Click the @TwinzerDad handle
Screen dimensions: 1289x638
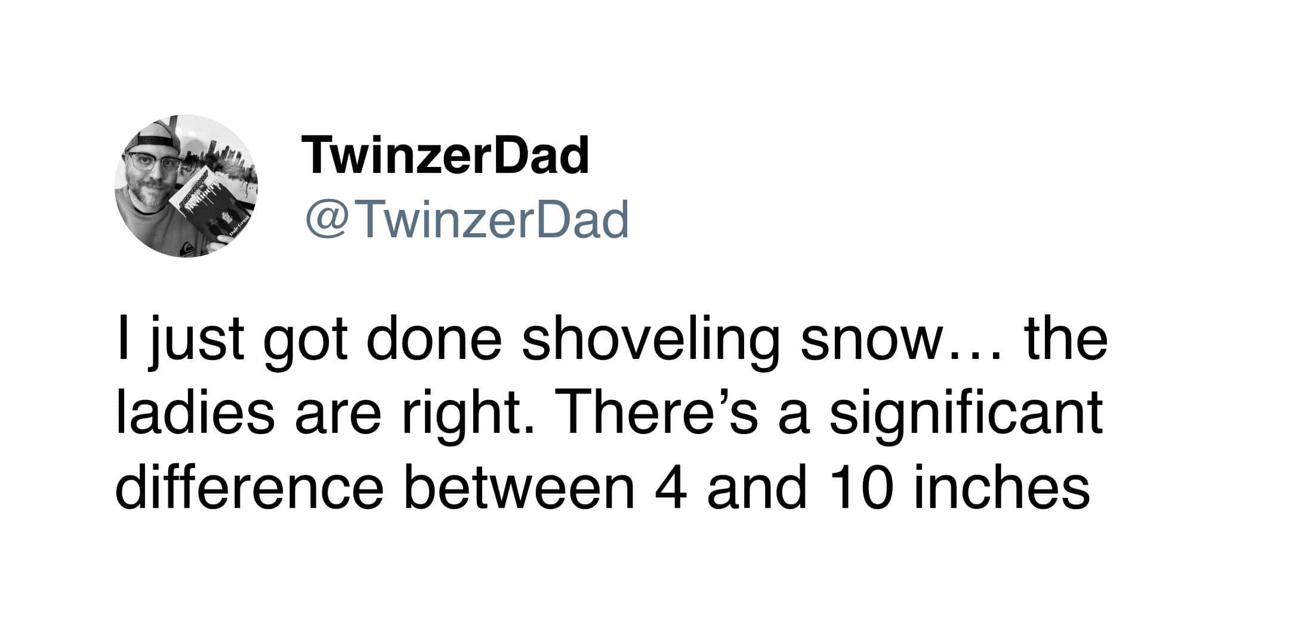click(467, 219)
